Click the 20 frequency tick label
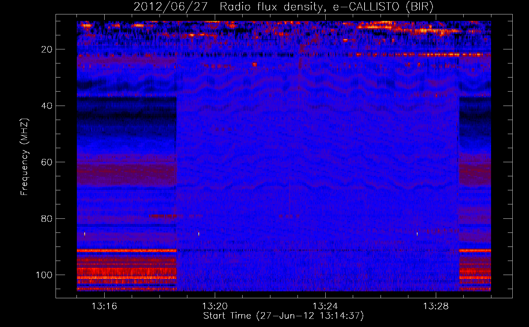The image size is (529, 327). coord(47,49)
